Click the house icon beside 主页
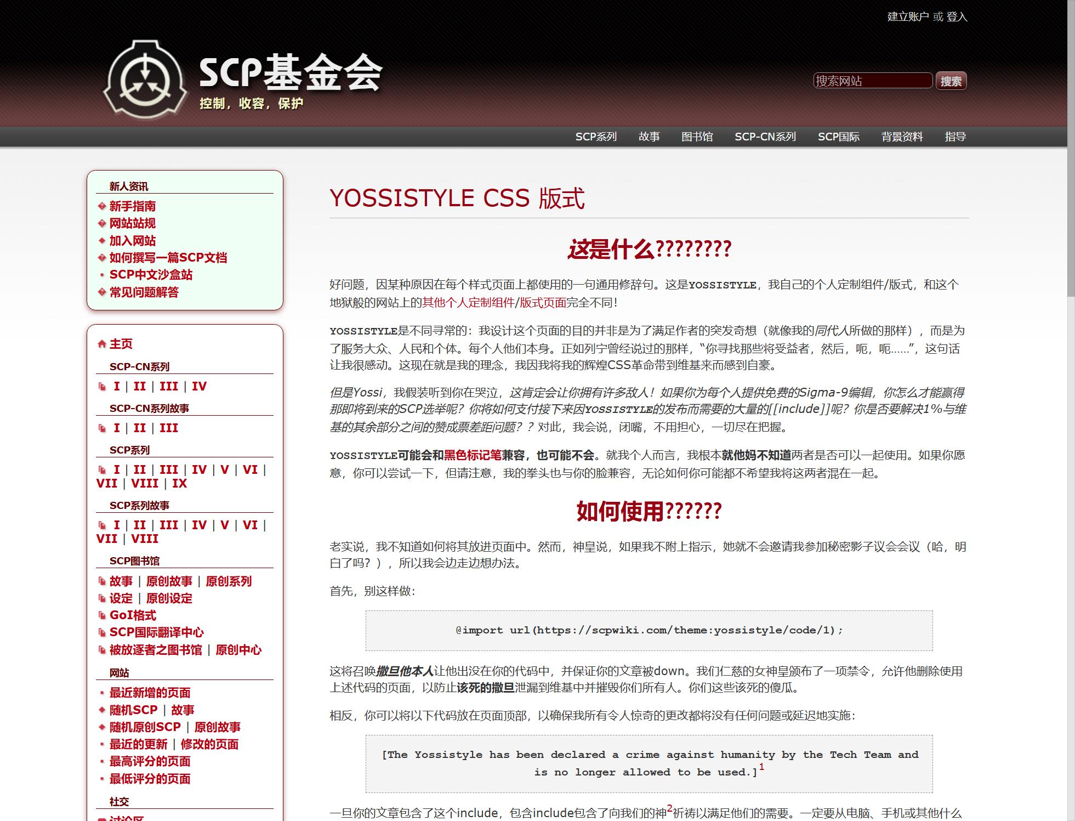 101,344
